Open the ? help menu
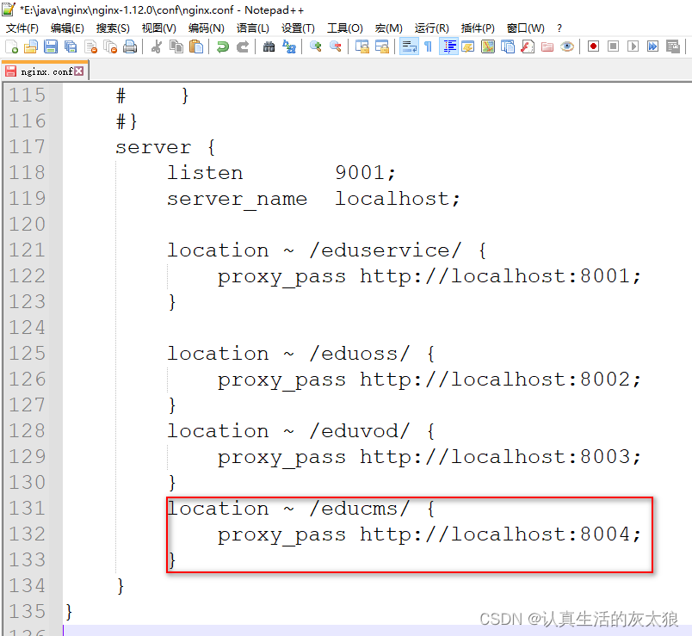This screenshot has width=692, height=636. 559,28
